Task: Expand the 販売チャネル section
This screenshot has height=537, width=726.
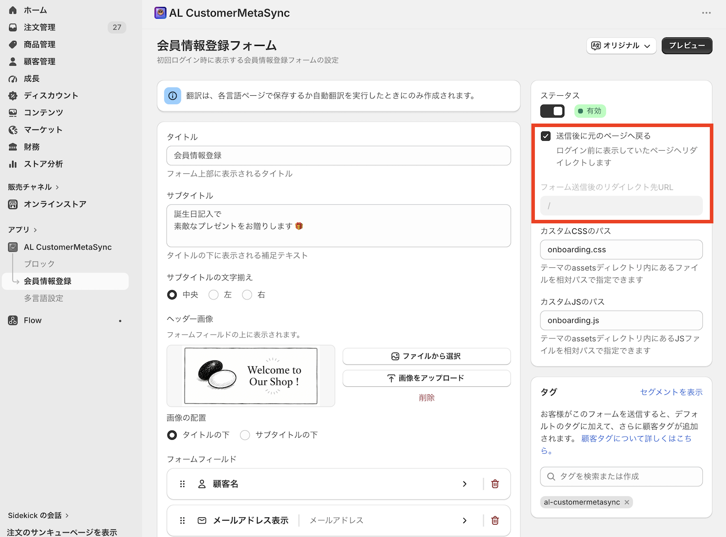Action: click(34, 187)
